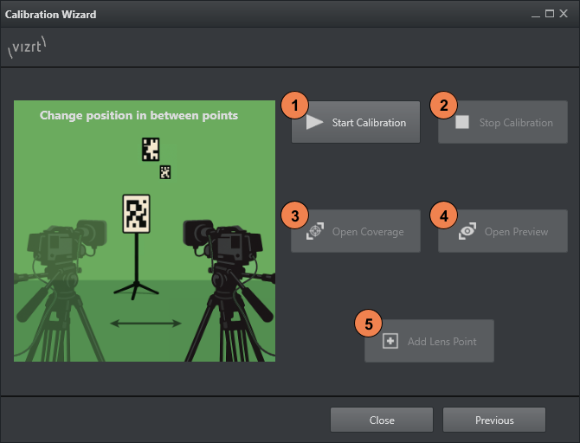Maximize the Calibration Wizard window

(x=549, y=15)
